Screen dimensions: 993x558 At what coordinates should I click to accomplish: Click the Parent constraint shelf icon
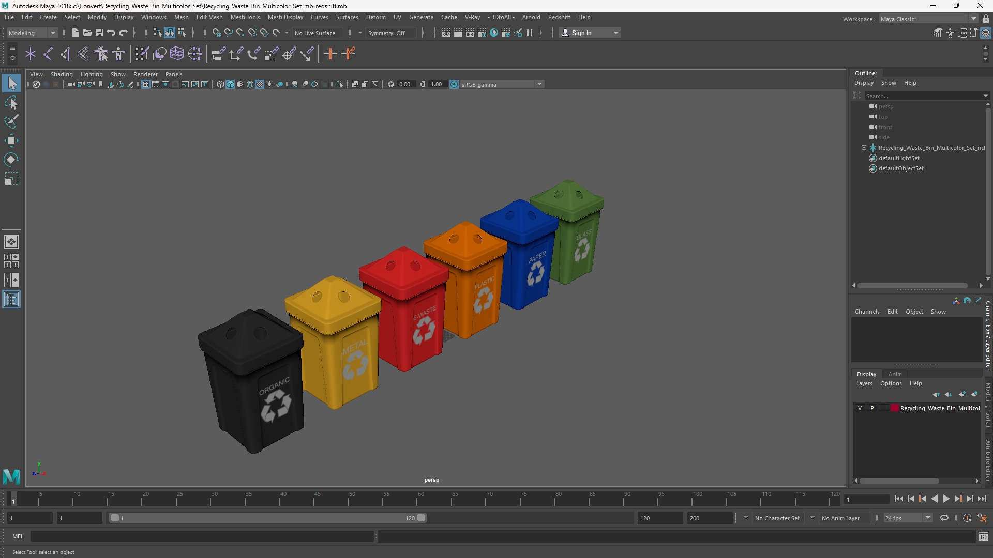(x=219, y=54)
